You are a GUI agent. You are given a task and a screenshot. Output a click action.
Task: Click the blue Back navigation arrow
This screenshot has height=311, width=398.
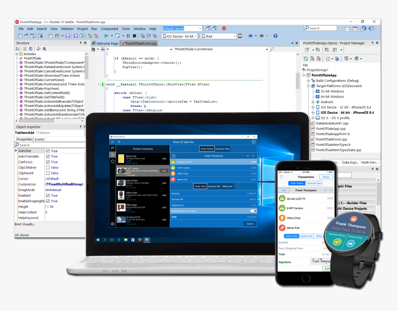(x=250, y=36)
